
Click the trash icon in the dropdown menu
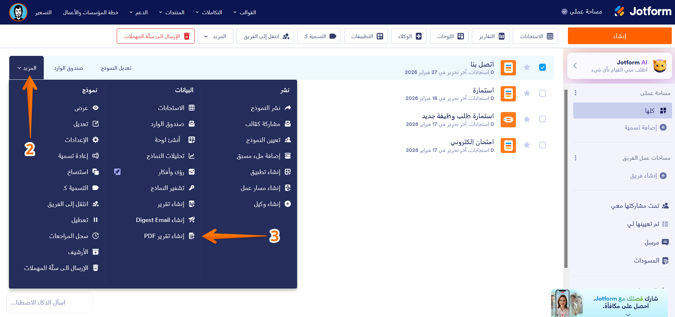click(95, 268)
